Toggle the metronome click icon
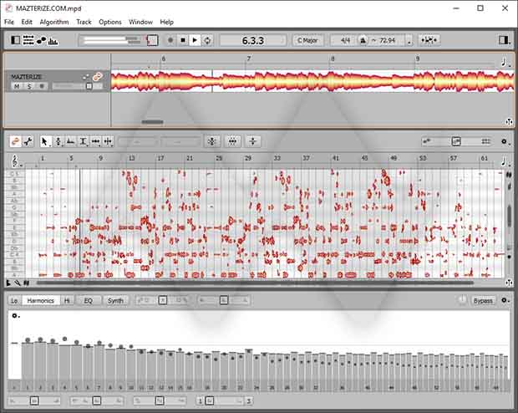The width and height of the screenshot is (518, 413). pyautogui.click(x=363, y=40)
